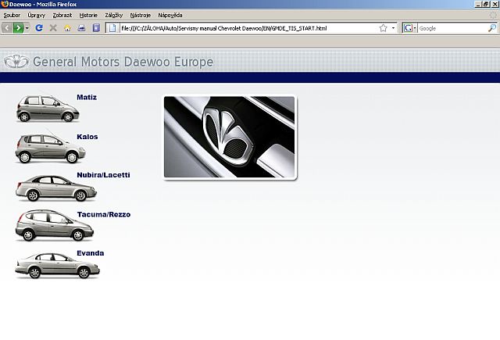This screenshot has height=340, width=500.
Task: Click the Daewoo logo in page header
Action: click(16, 61)
